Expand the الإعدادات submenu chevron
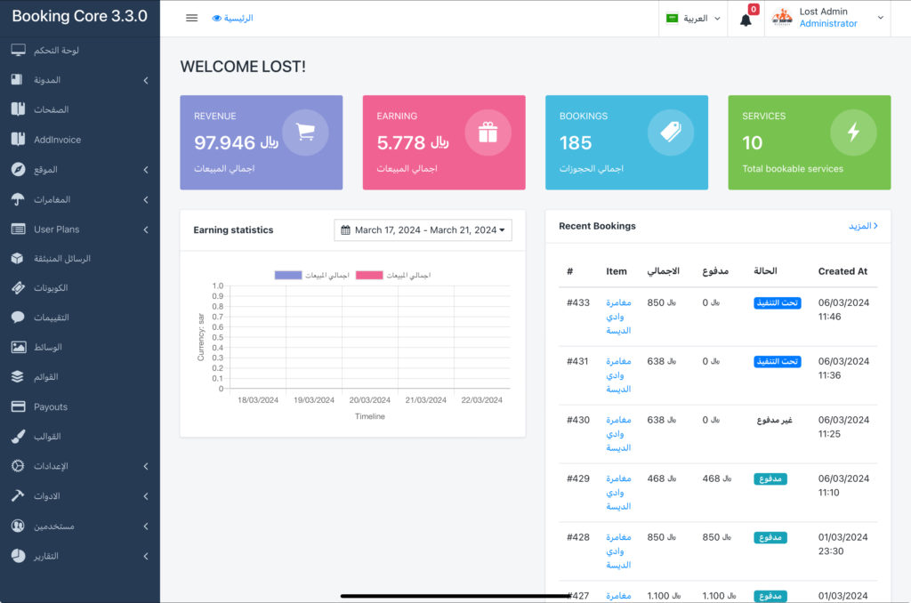The image size is (911, 603). click(x=146, y=467)
